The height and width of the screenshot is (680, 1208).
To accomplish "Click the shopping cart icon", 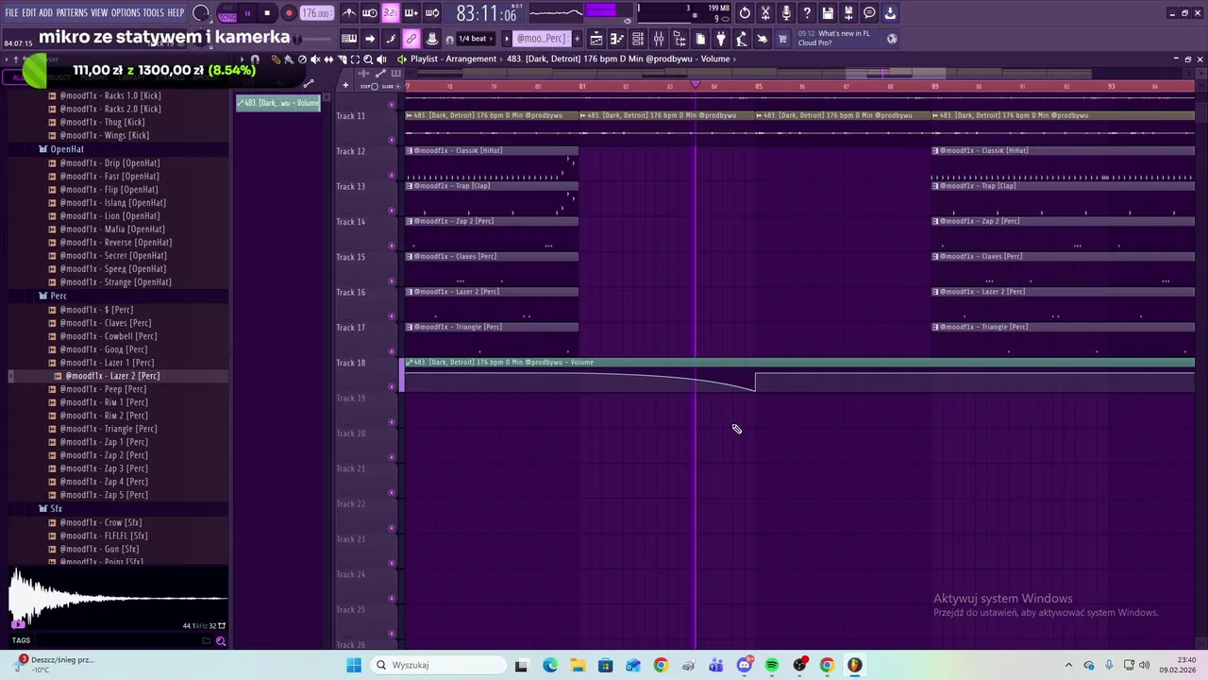I will point(782,39).
